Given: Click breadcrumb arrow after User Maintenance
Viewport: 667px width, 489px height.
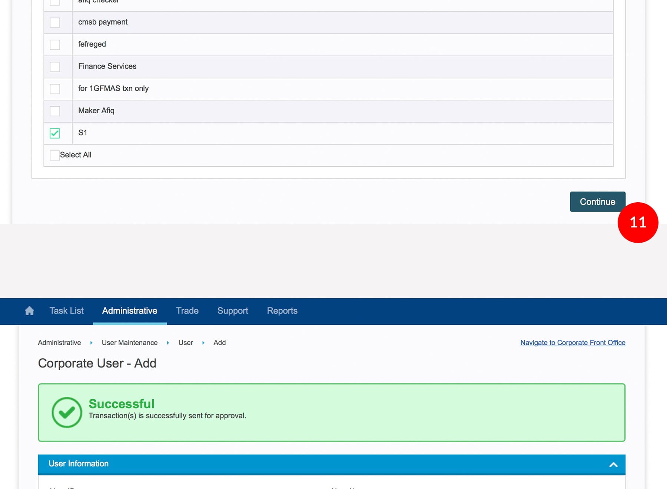Looking at the screenshot, I should [x=168, y=343].
